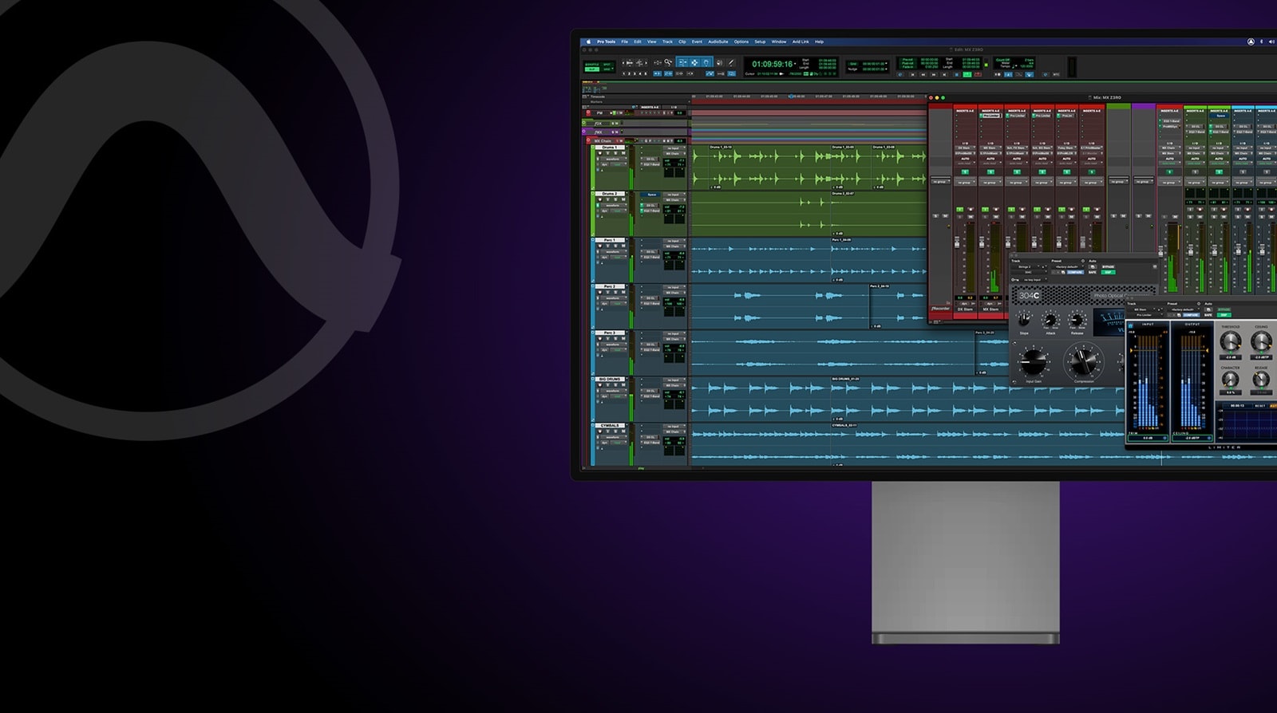
Task: Adjust the 304C Slope knob
Action: tap(1024, 319)
